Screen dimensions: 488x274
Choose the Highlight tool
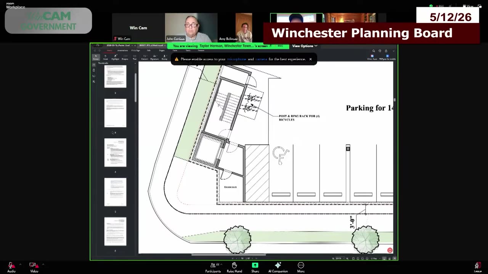coord(115,57)
